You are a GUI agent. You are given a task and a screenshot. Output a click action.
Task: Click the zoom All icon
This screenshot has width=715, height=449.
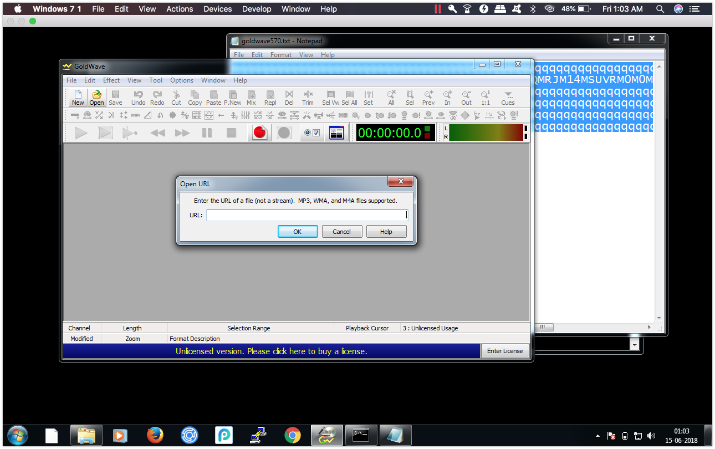tap(391, 98)
